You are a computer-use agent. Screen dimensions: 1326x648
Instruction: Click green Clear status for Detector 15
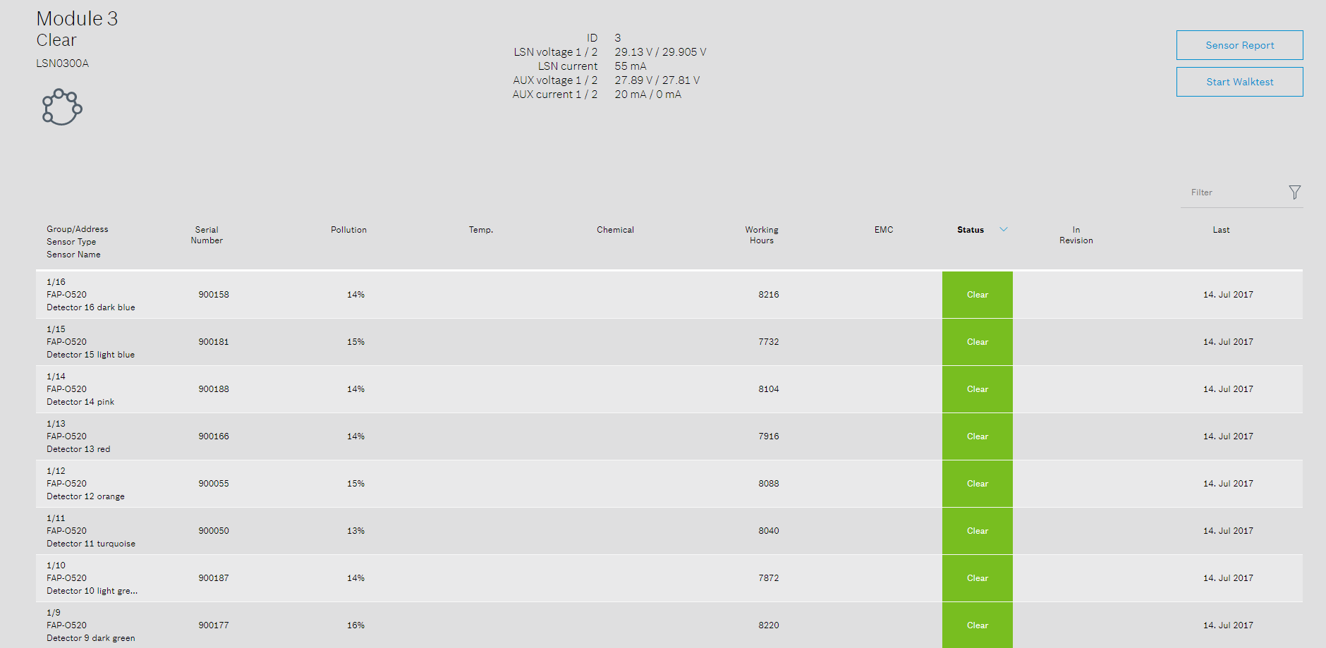(977, 342)
